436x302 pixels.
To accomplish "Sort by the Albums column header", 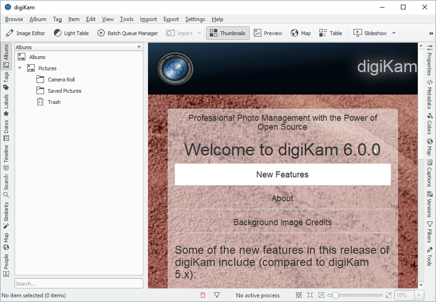I will pyautogui.click(x=79, y=47).
